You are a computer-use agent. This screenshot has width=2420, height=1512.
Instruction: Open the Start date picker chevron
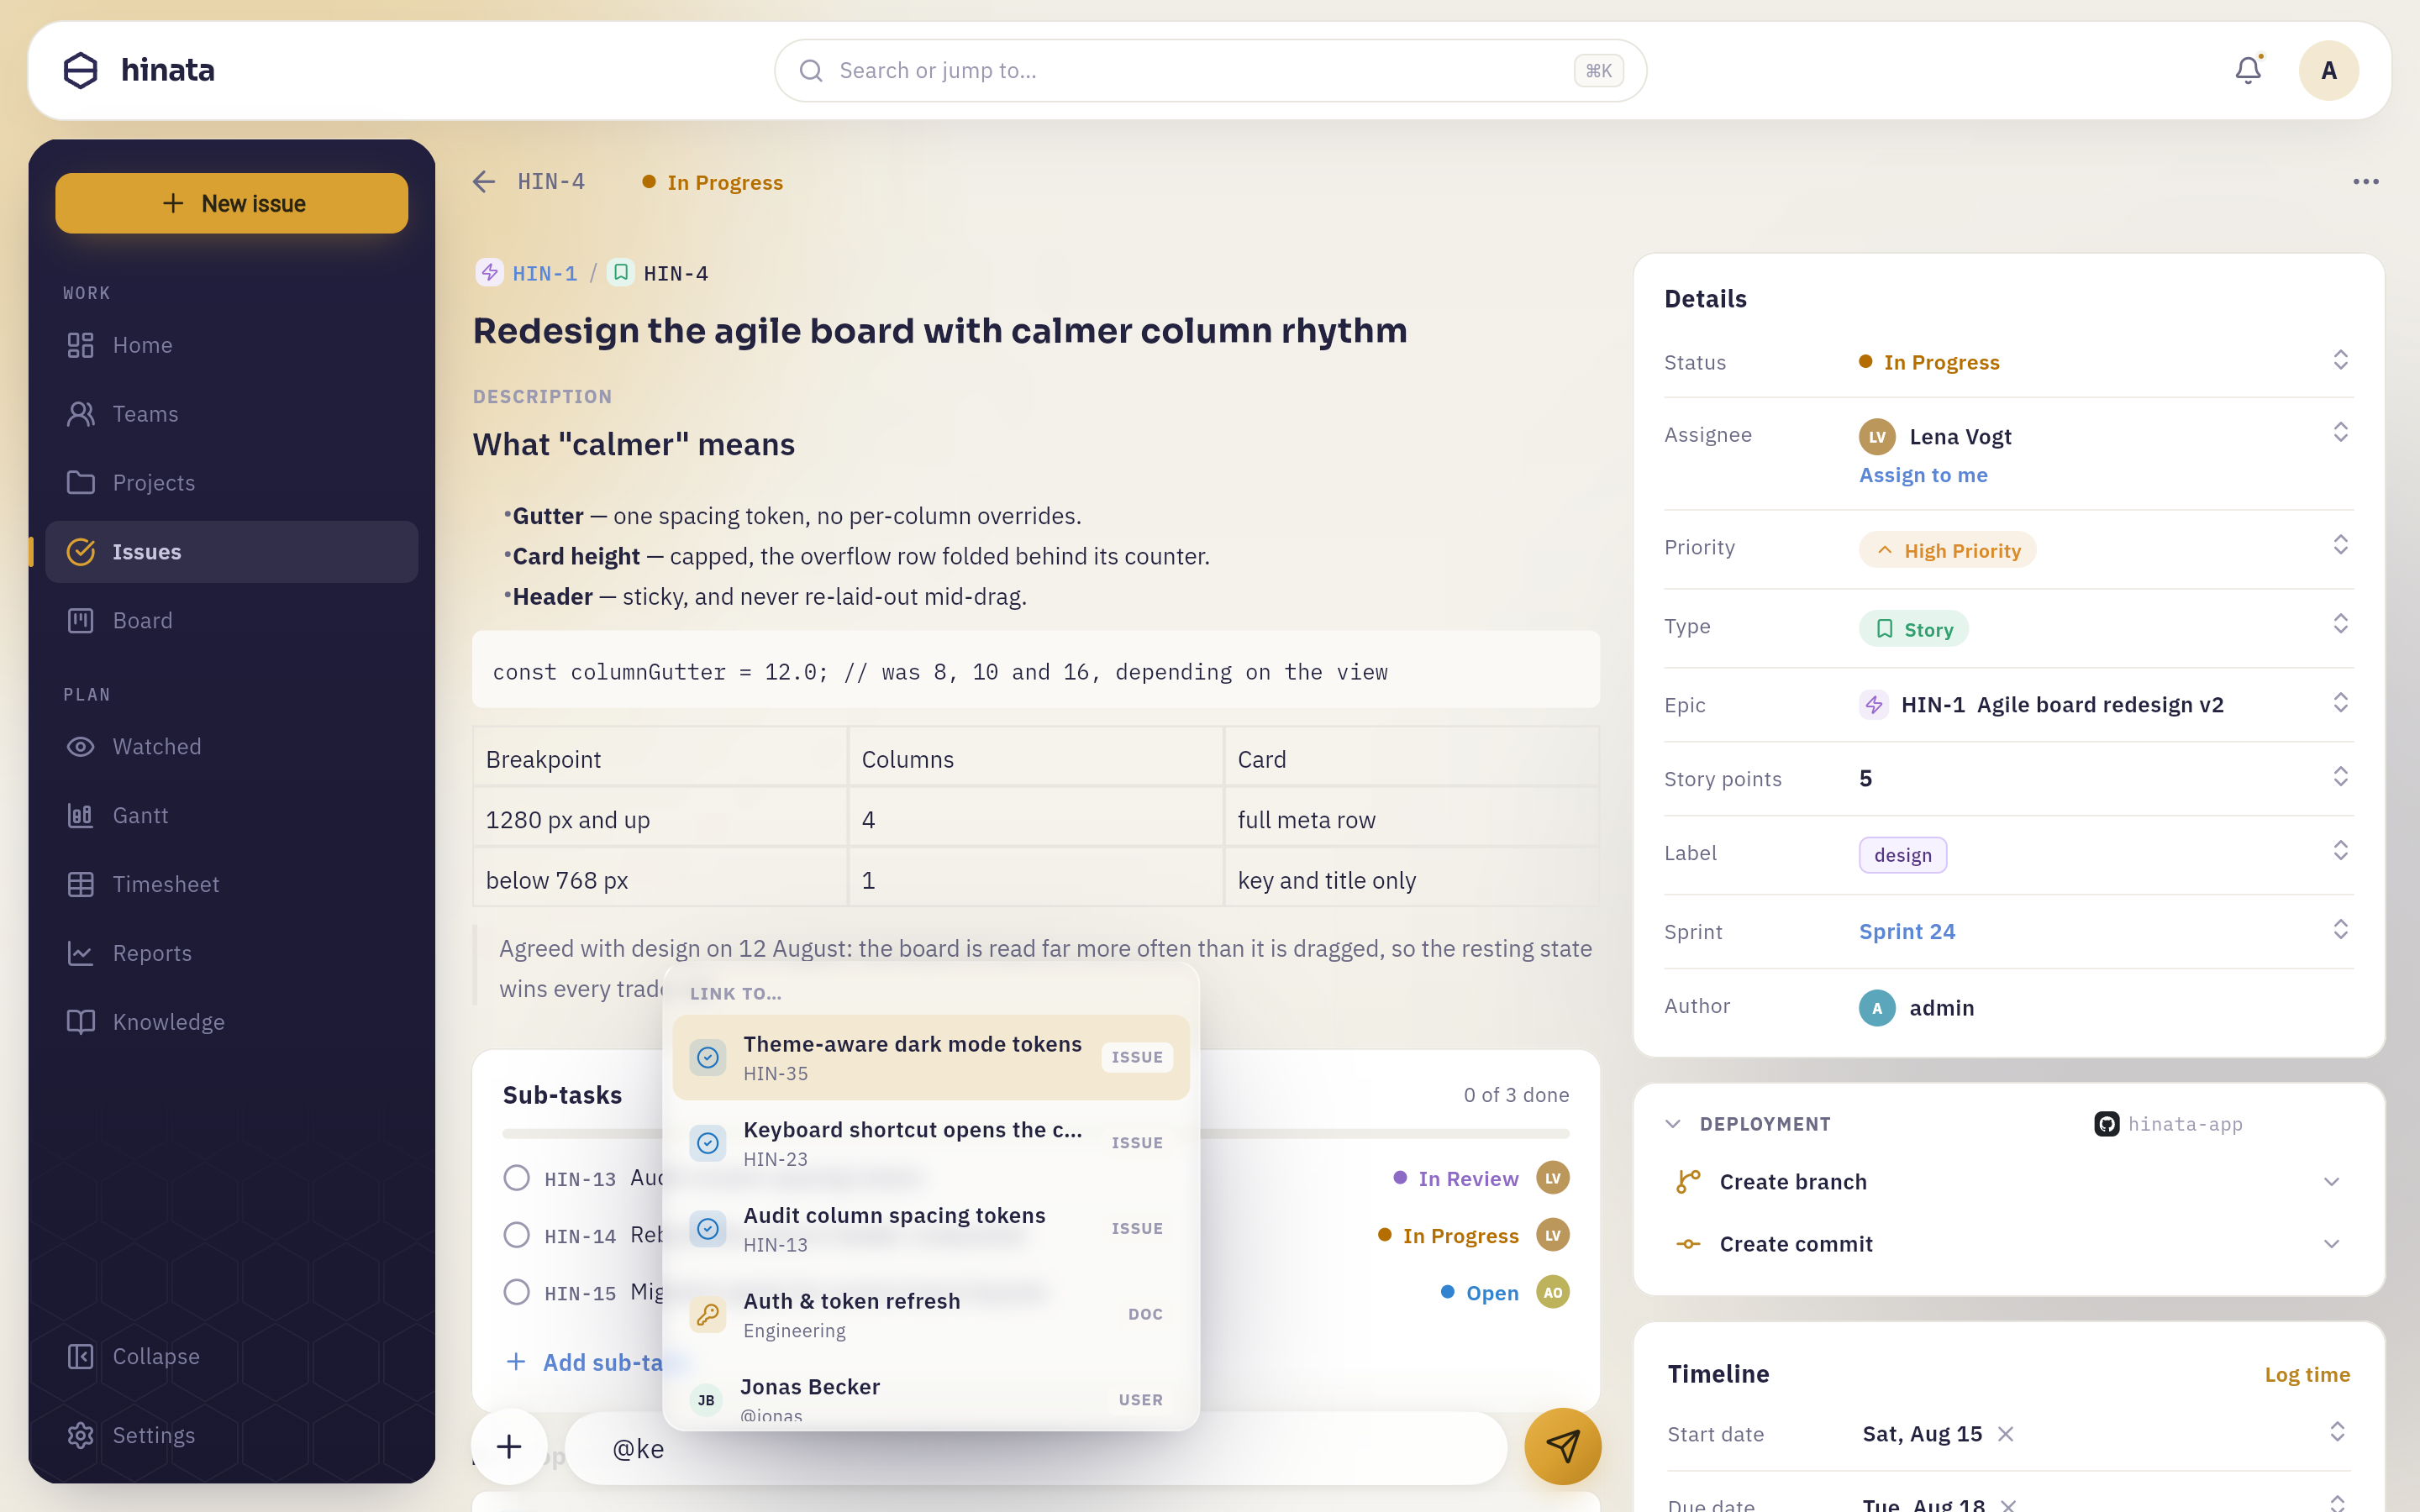click(x=2337, y=1432)
